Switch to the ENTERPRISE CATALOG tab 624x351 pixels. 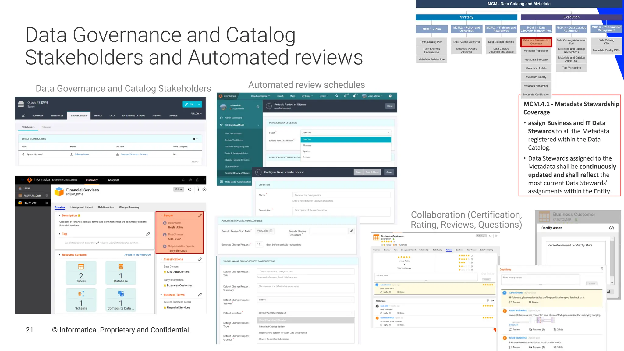[x=133, y=116]
